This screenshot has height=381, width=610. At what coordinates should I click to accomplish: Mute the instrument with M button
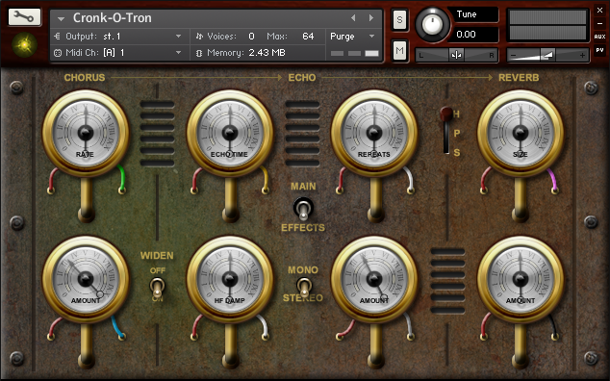(x=399, y=50)
